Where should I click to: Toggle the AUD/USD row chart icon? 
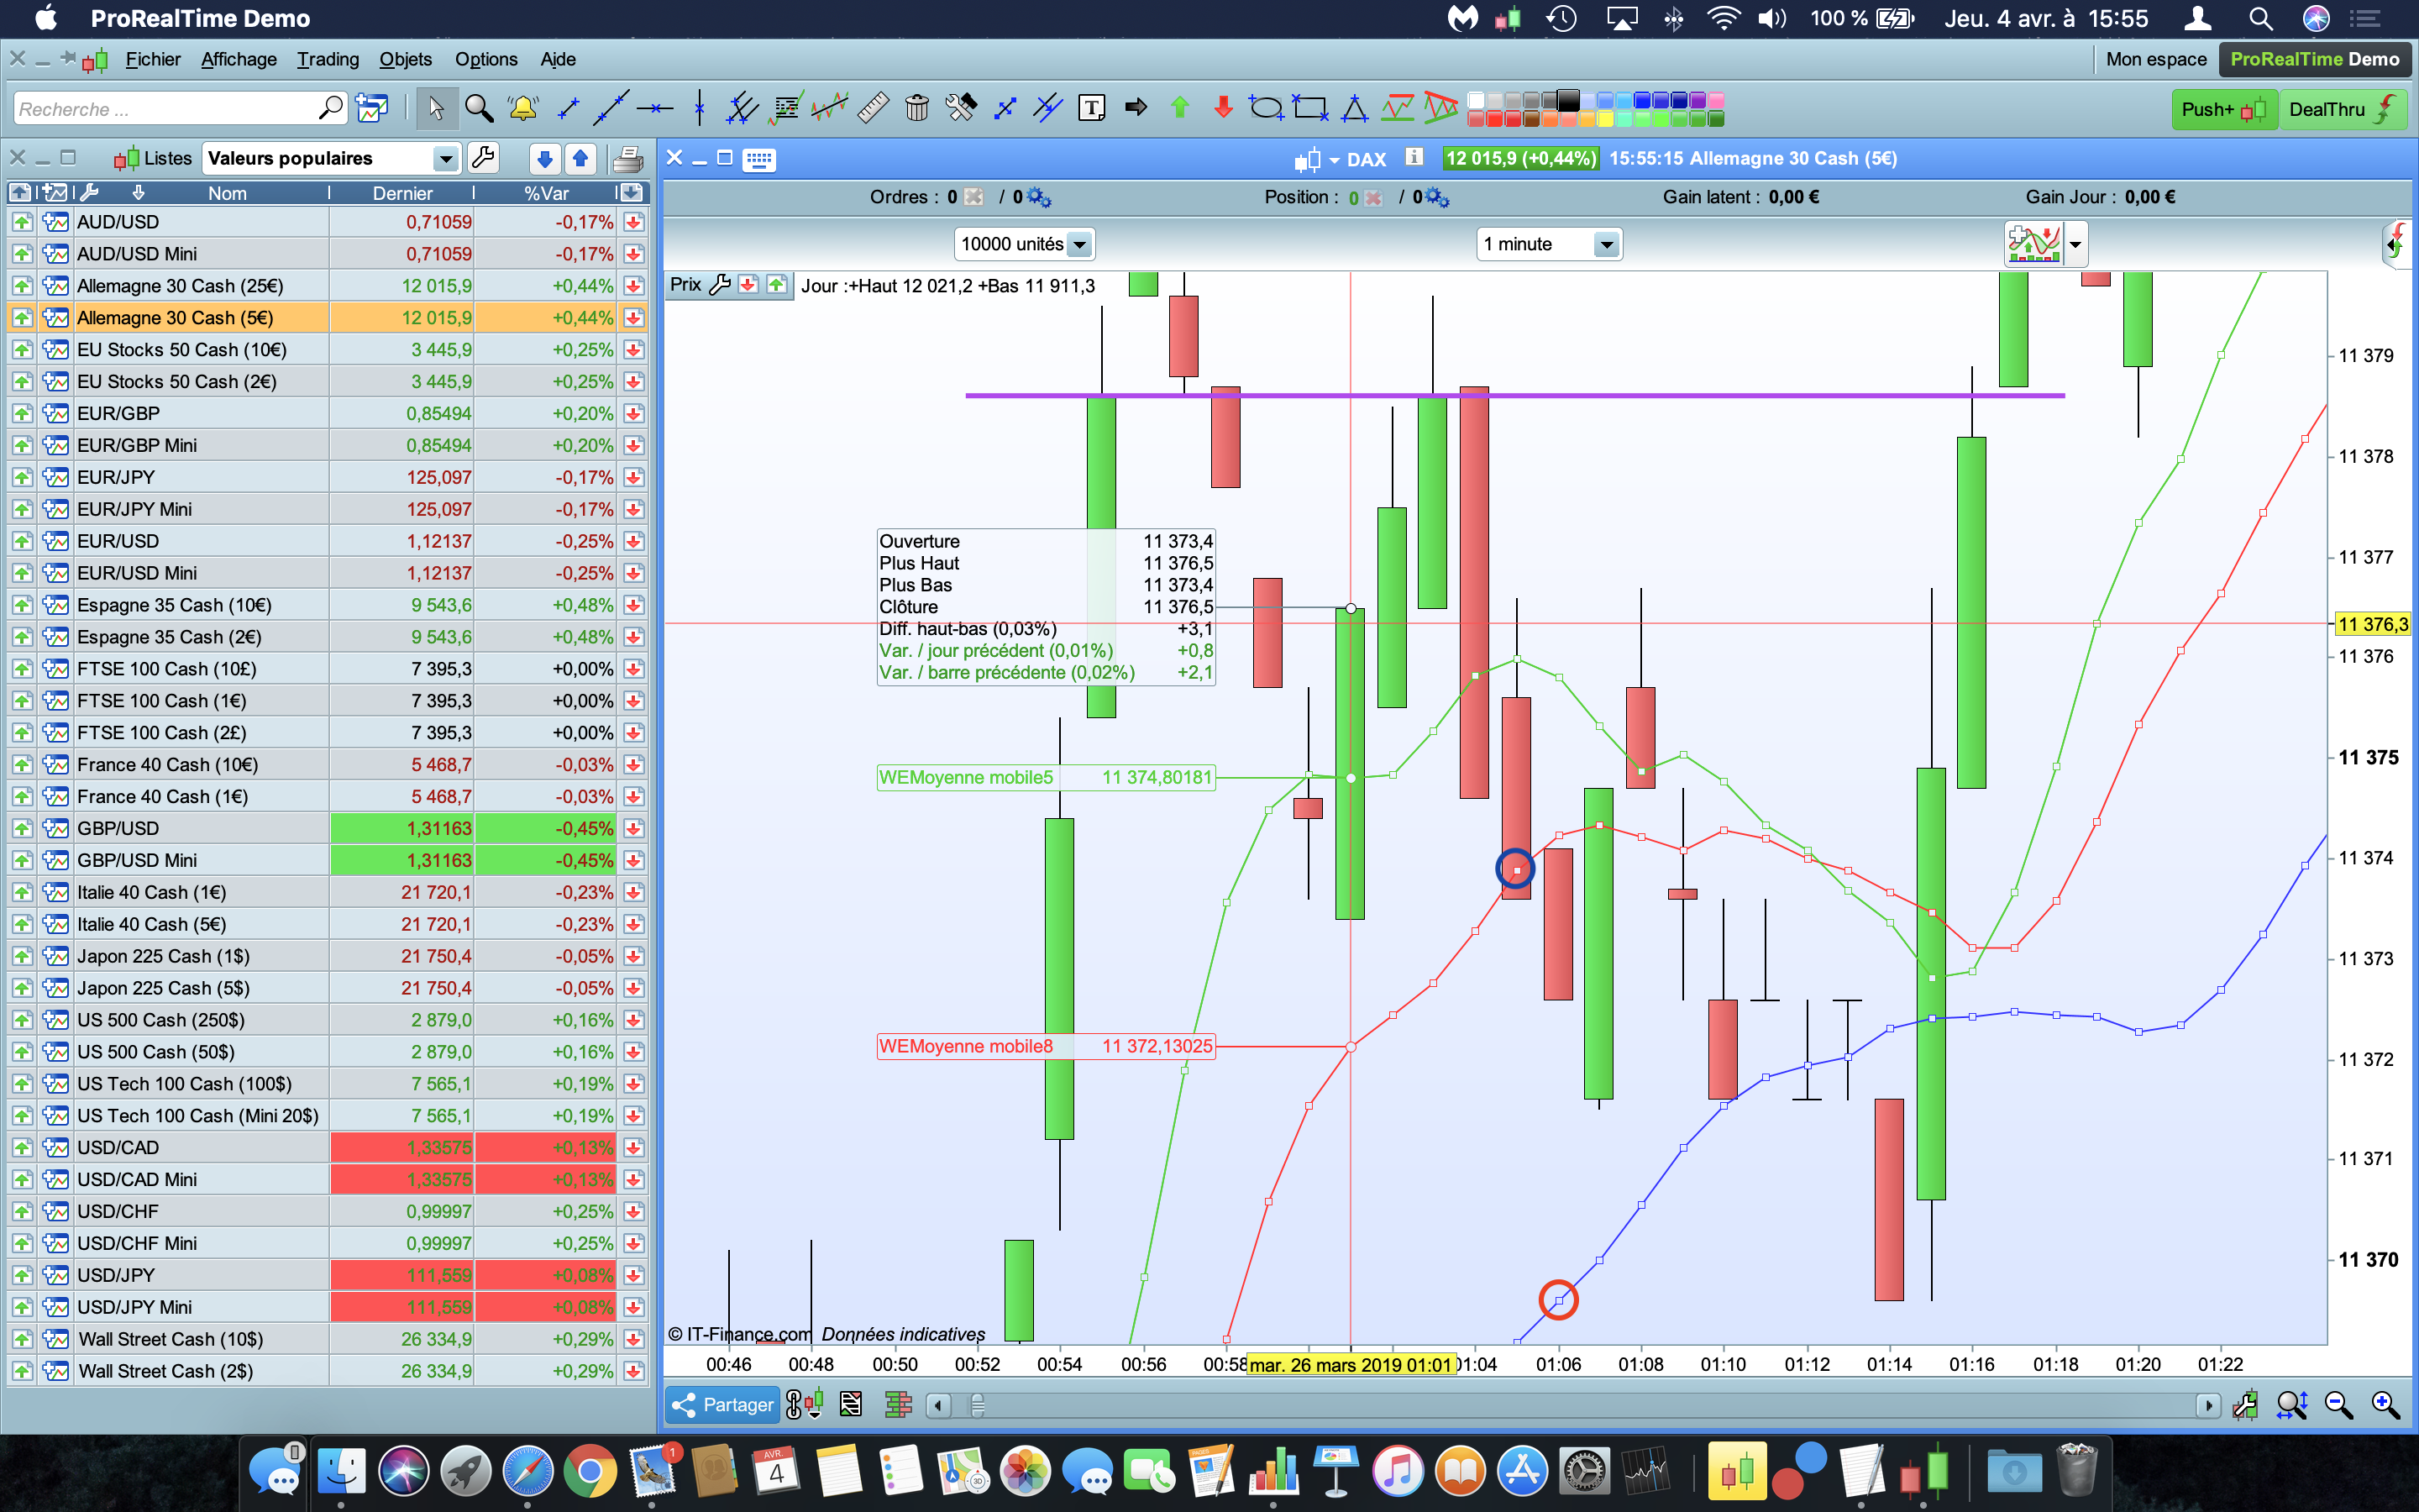point(56,222)
